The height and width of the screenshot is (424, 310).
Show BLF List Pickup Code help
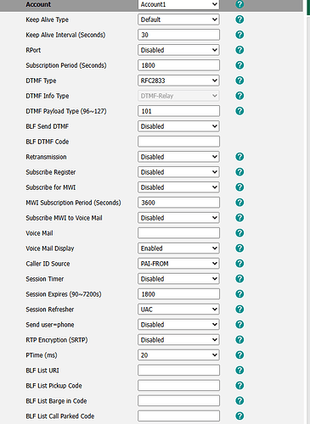(240, 386)
